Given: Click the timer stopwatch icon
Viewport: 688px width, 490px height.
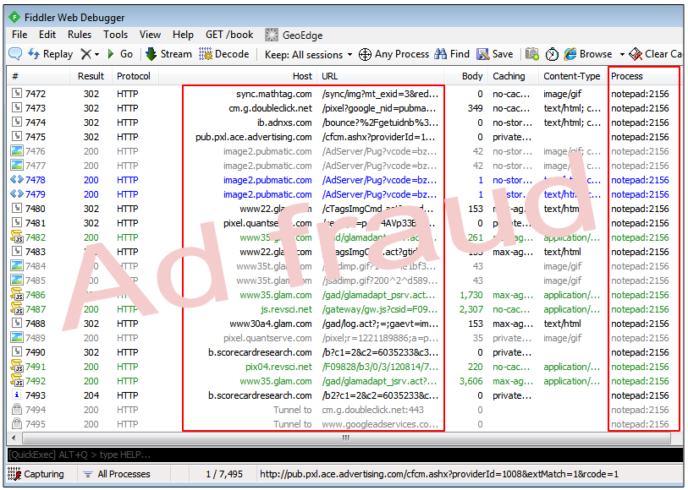Looking at the screenshot, I should click(552, 54).
